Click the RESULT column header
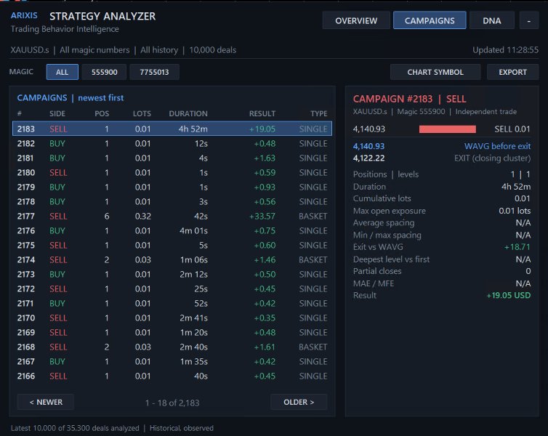 262,113
